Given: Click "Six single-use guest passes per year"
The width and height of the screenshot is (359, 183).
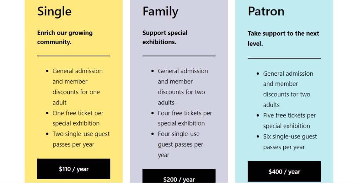Looking at the screenshot, I should pyautogui.click(x=290, y=142).
